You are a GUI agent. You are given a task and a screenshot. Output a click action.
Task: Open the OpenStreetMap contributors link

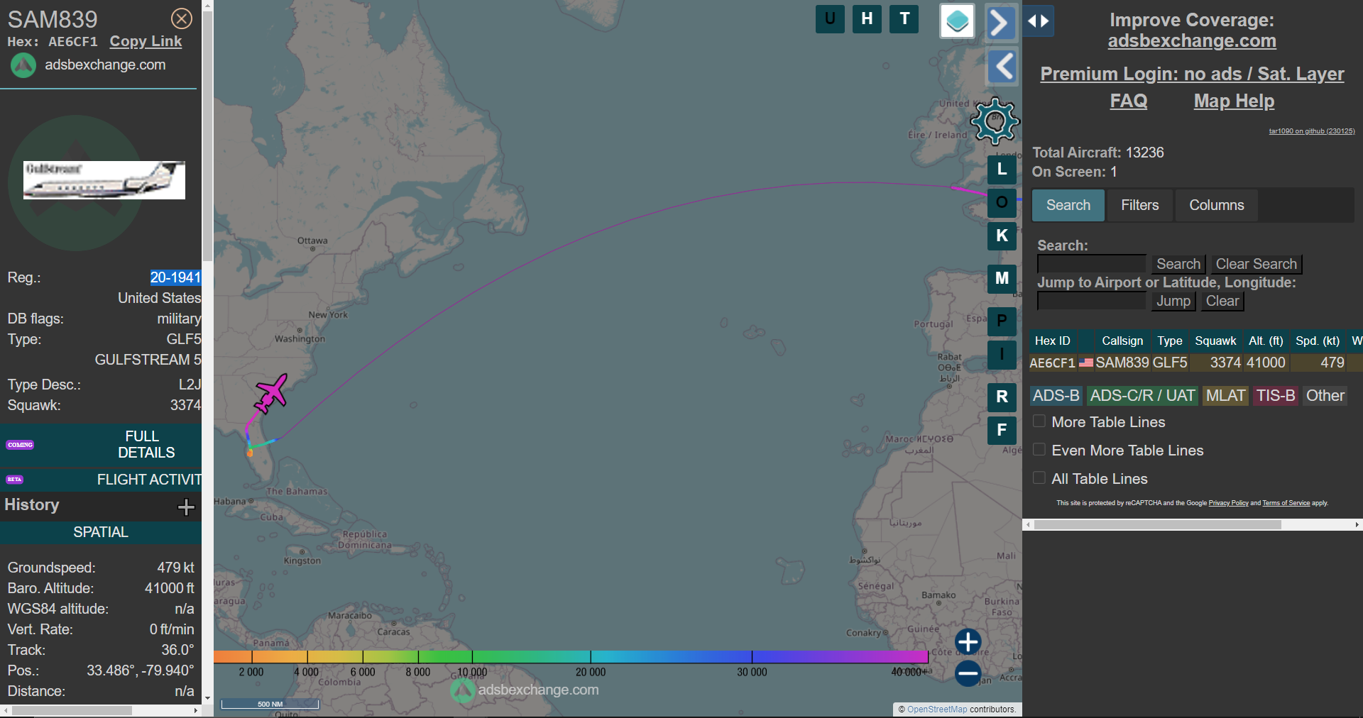[937, 709]
